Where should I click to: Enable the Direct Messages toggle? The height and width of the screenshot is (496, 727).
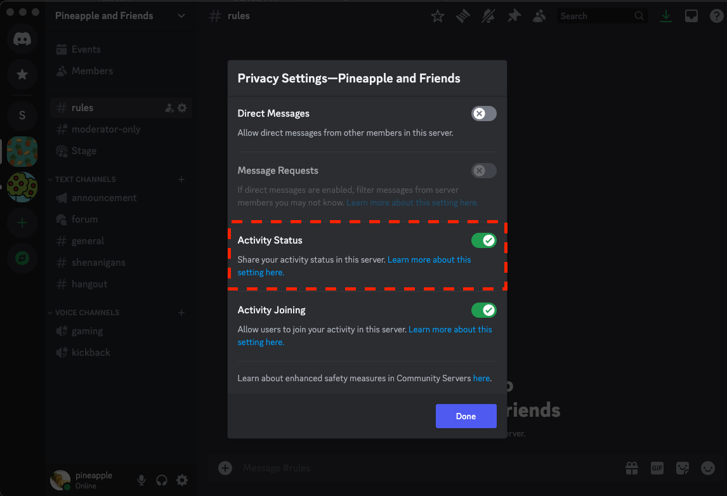483,114
